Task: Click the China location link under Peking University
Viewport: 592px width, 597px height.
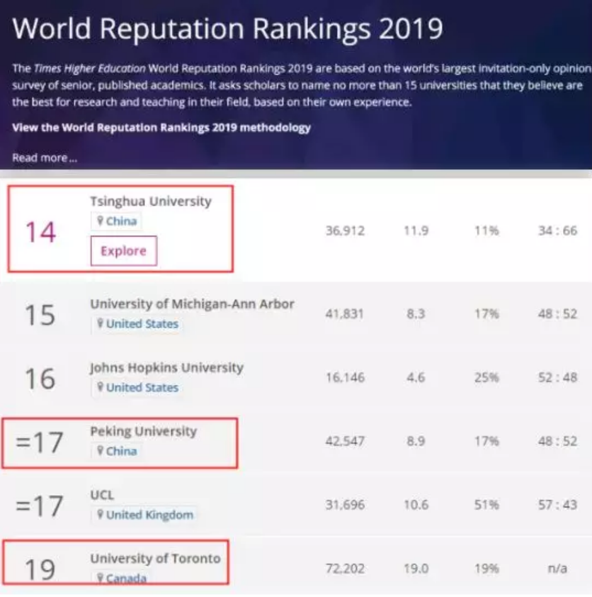Action: [x=117, y=451]
